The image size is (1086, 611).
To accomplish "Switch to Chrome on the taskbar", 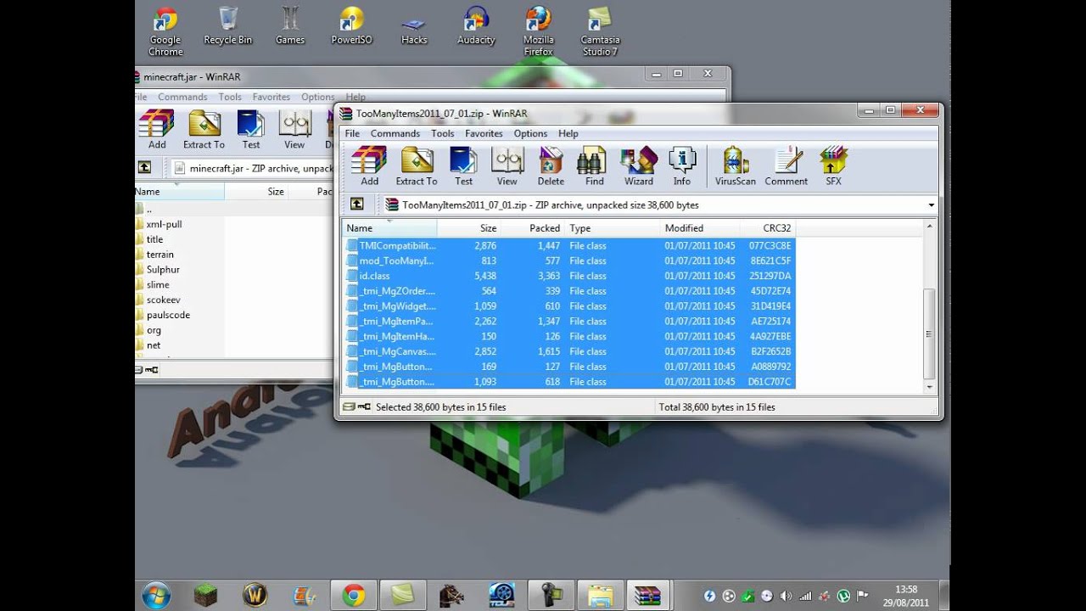I will tap(353, 595).
